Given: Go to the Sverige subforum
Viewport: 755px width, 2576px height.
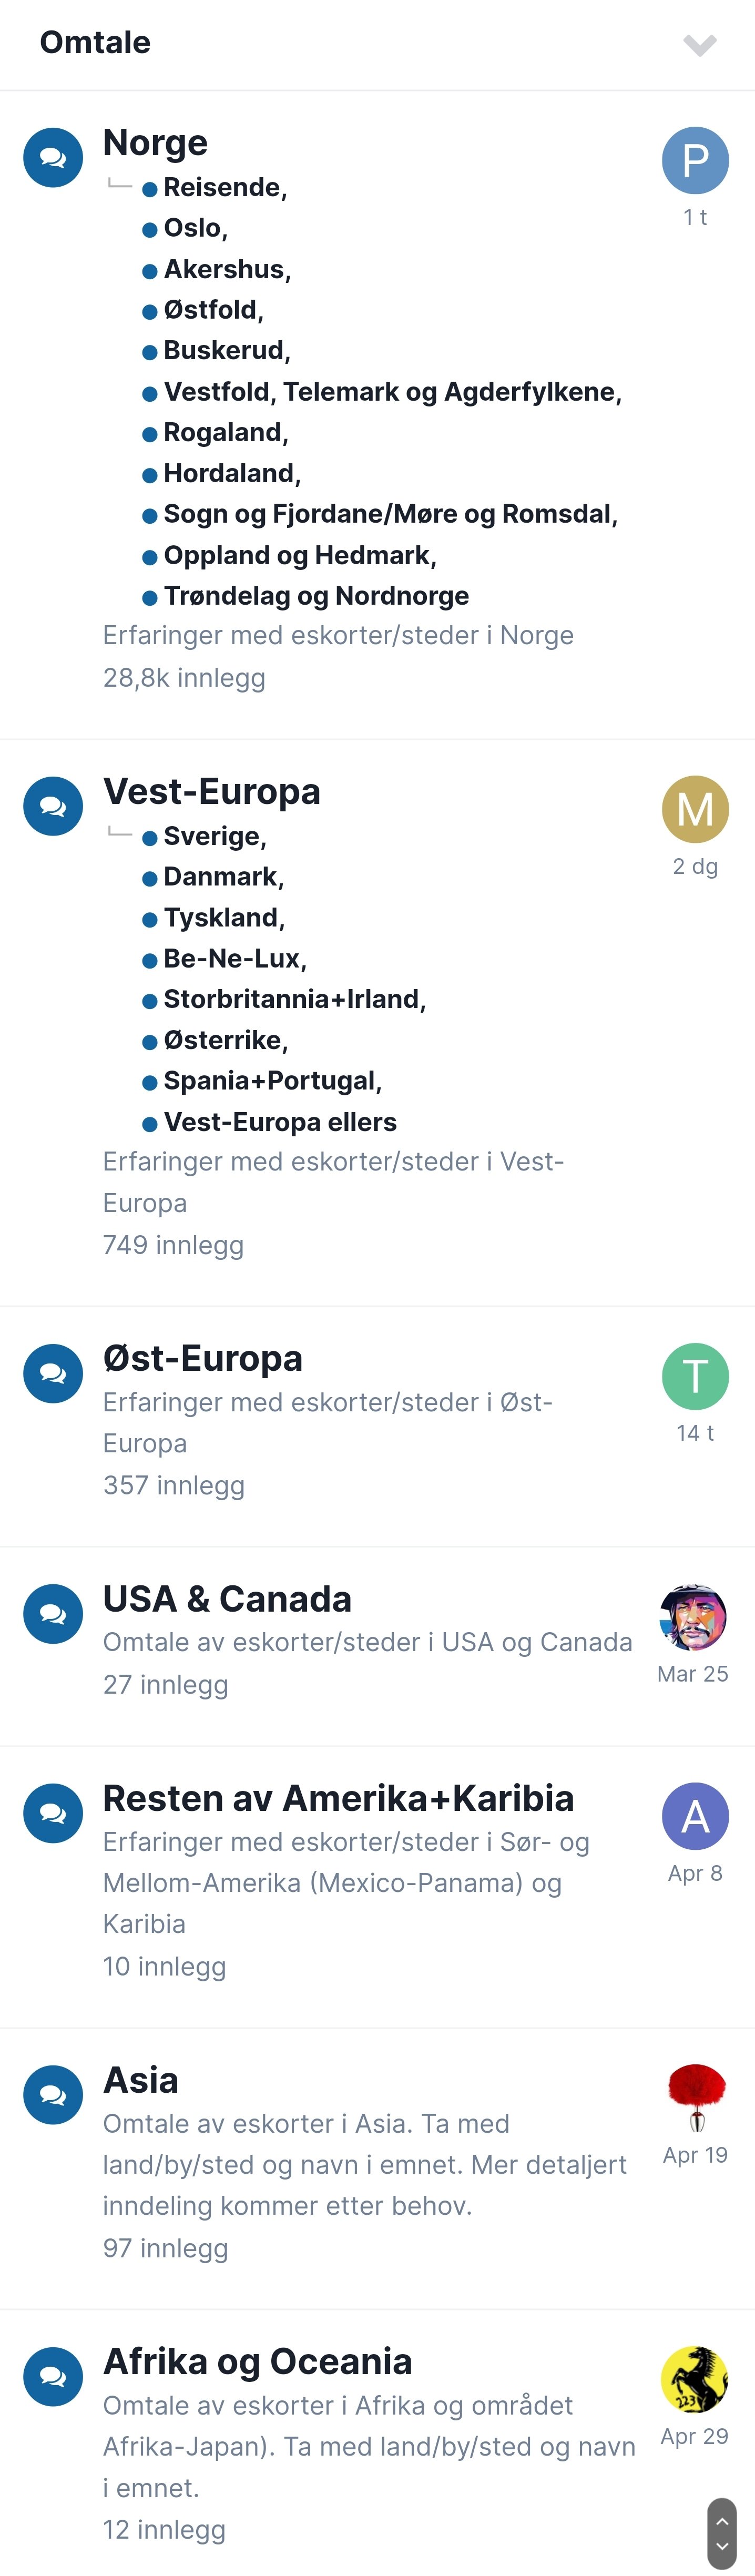Looking at the screenshot, I should coord(214,836).
